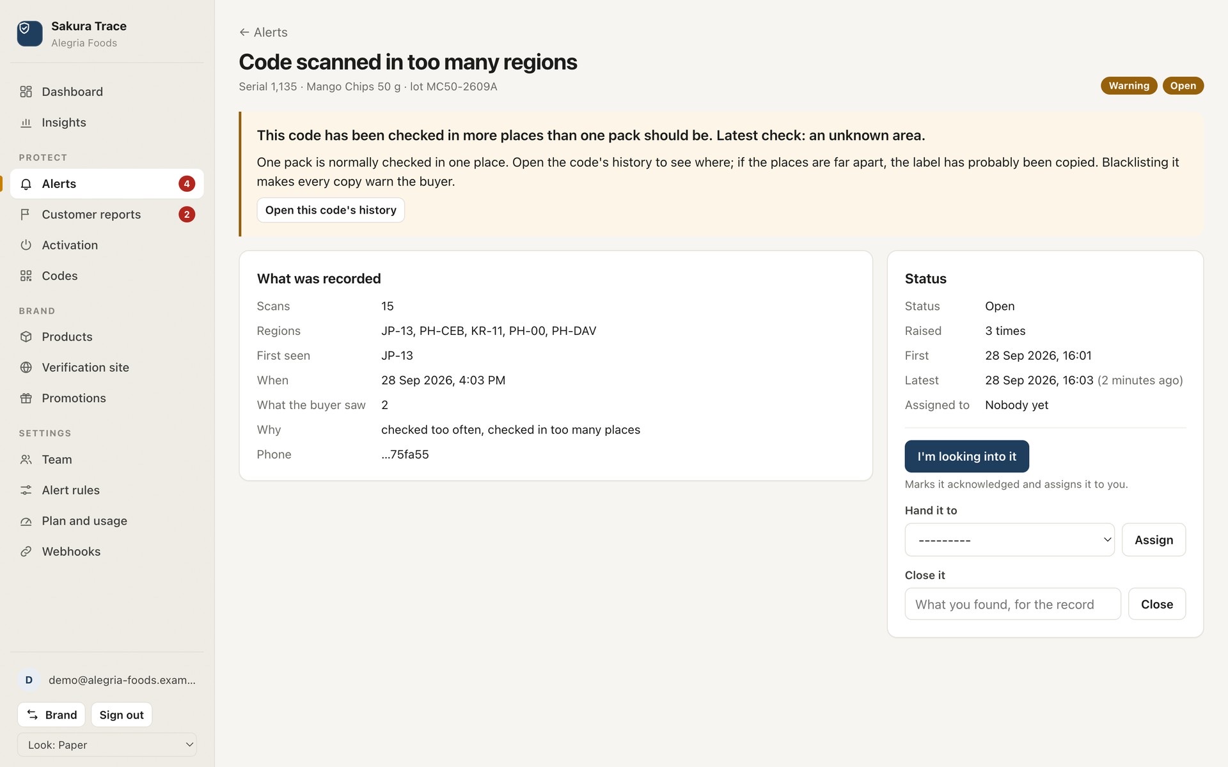Screen dimensions: 1228x767
Task: Click the Brand switch button
Action: [51, 715]
